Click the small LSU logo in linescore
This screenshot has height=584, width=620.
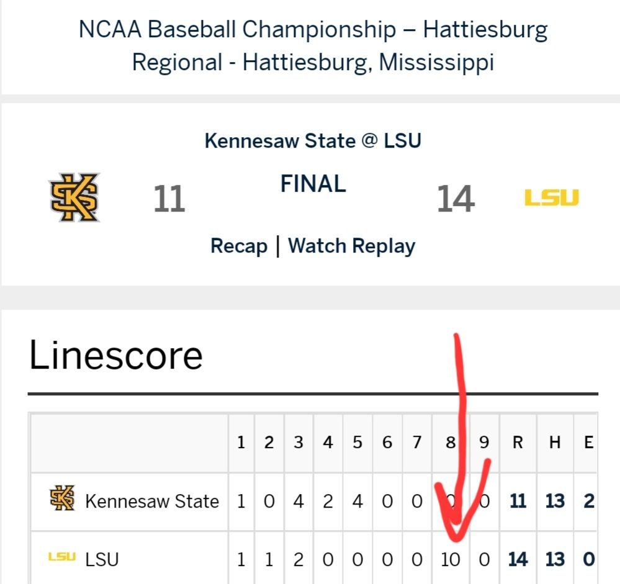(61, 557)
